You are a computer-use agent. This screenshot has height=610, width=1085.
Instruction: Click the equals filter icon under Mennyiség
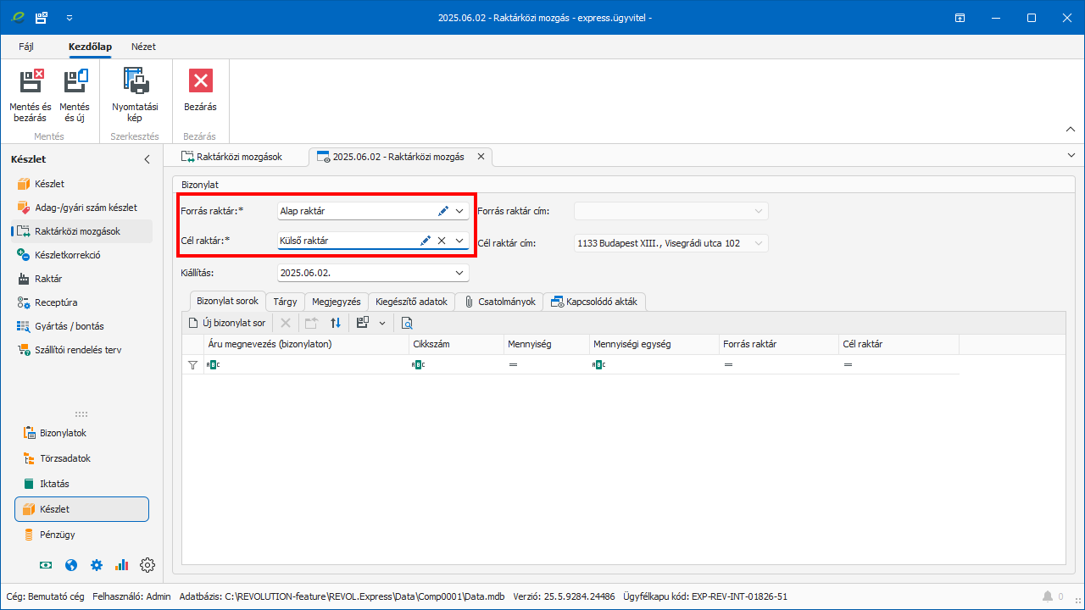(513, 365)
